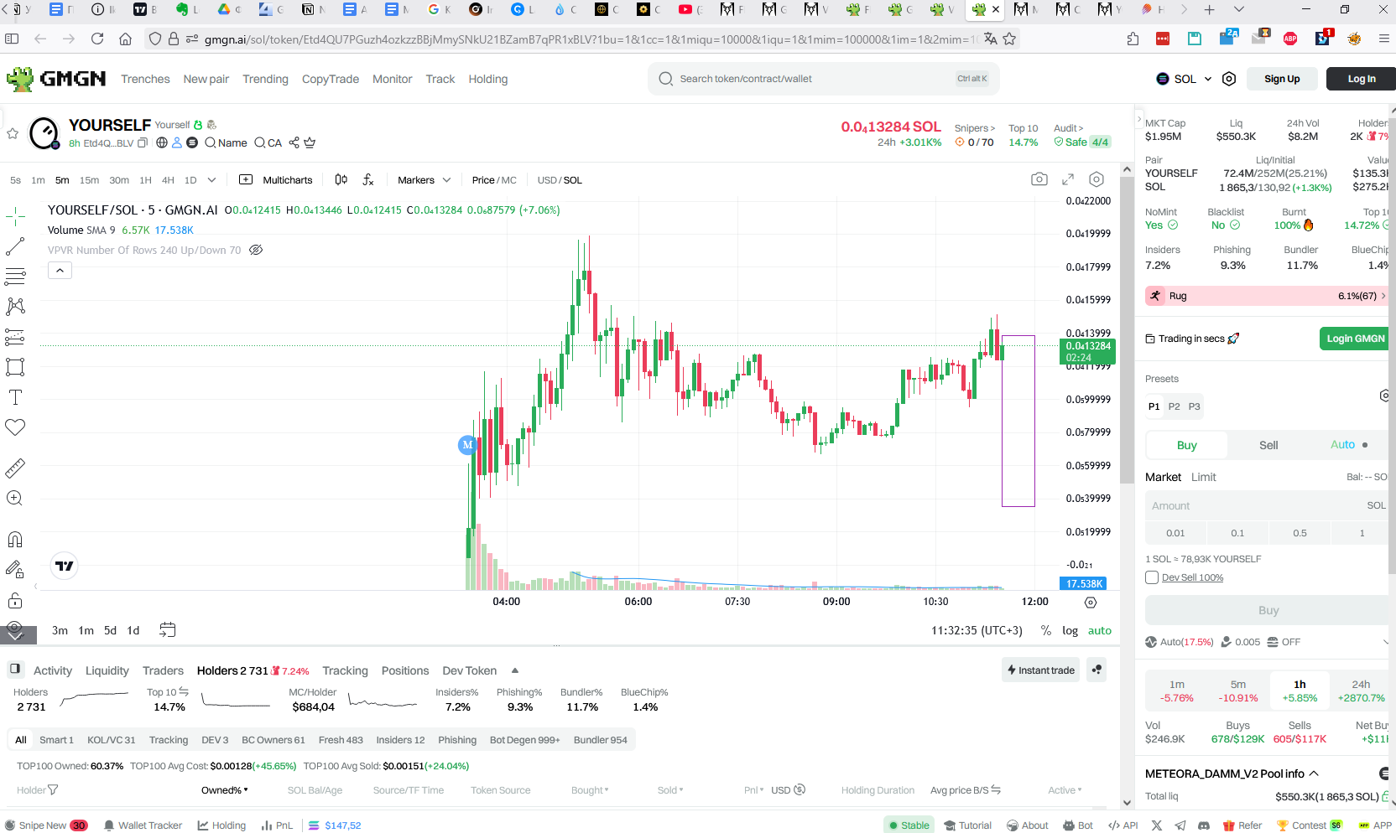Select the ruler measure tool
The width and height of the screenshot is (1396, 833).
point(15,468)
